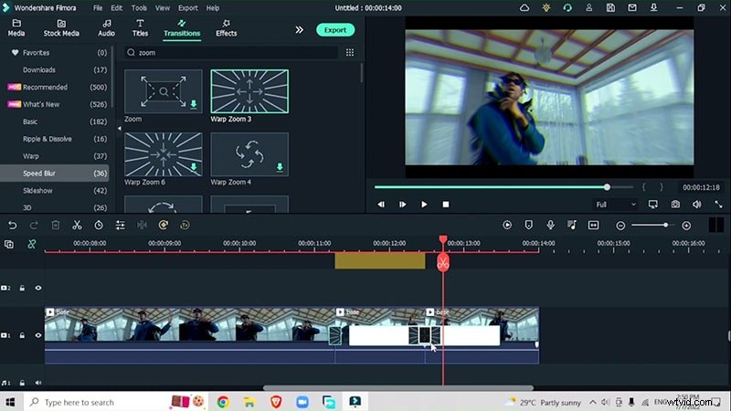The height and width of the screenshot is (411, 731).
Task: Open the View menu
Action: tap(163, 8)
